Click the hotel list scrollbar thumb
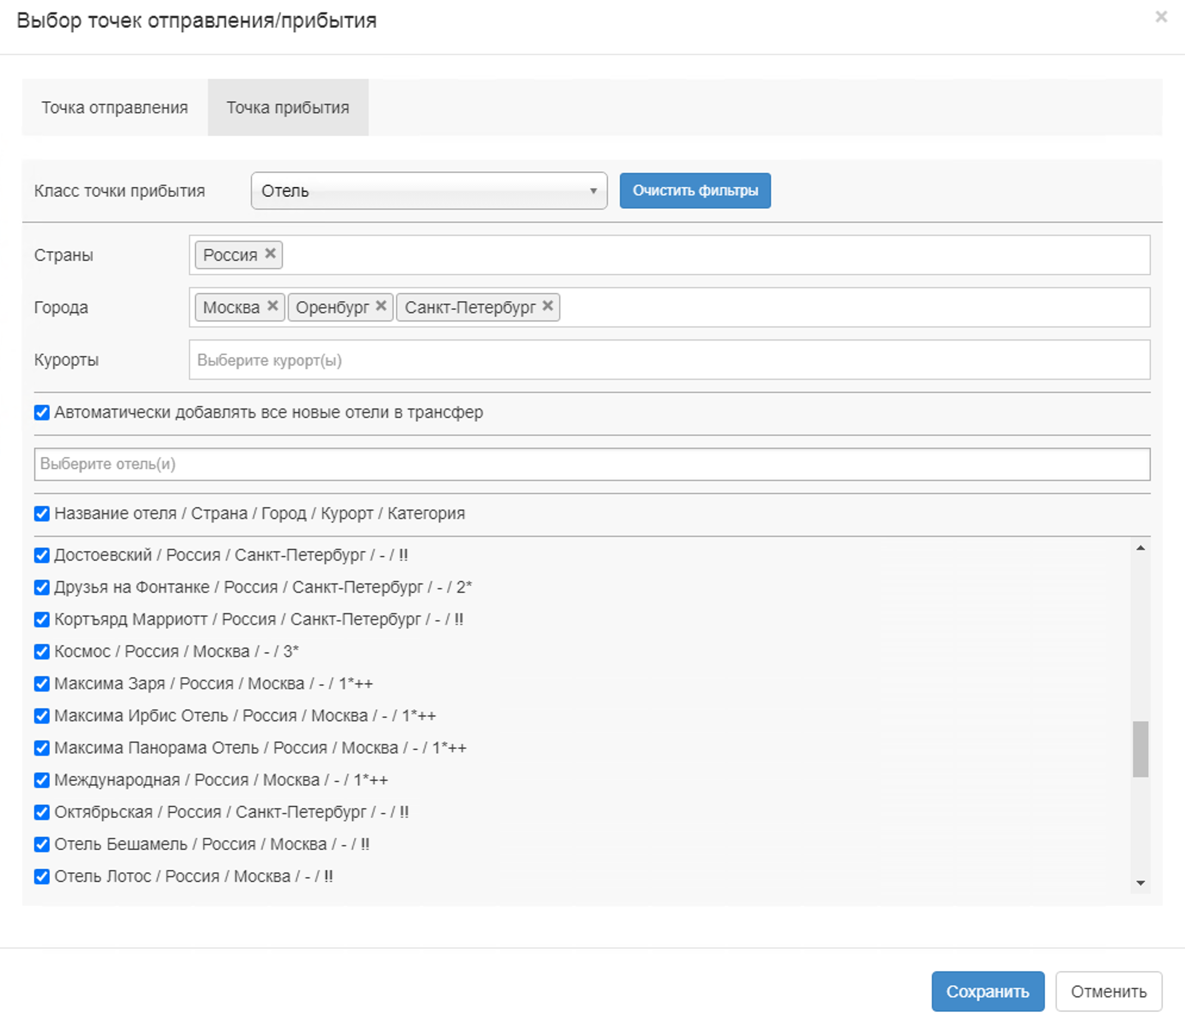 [1140, 749]
